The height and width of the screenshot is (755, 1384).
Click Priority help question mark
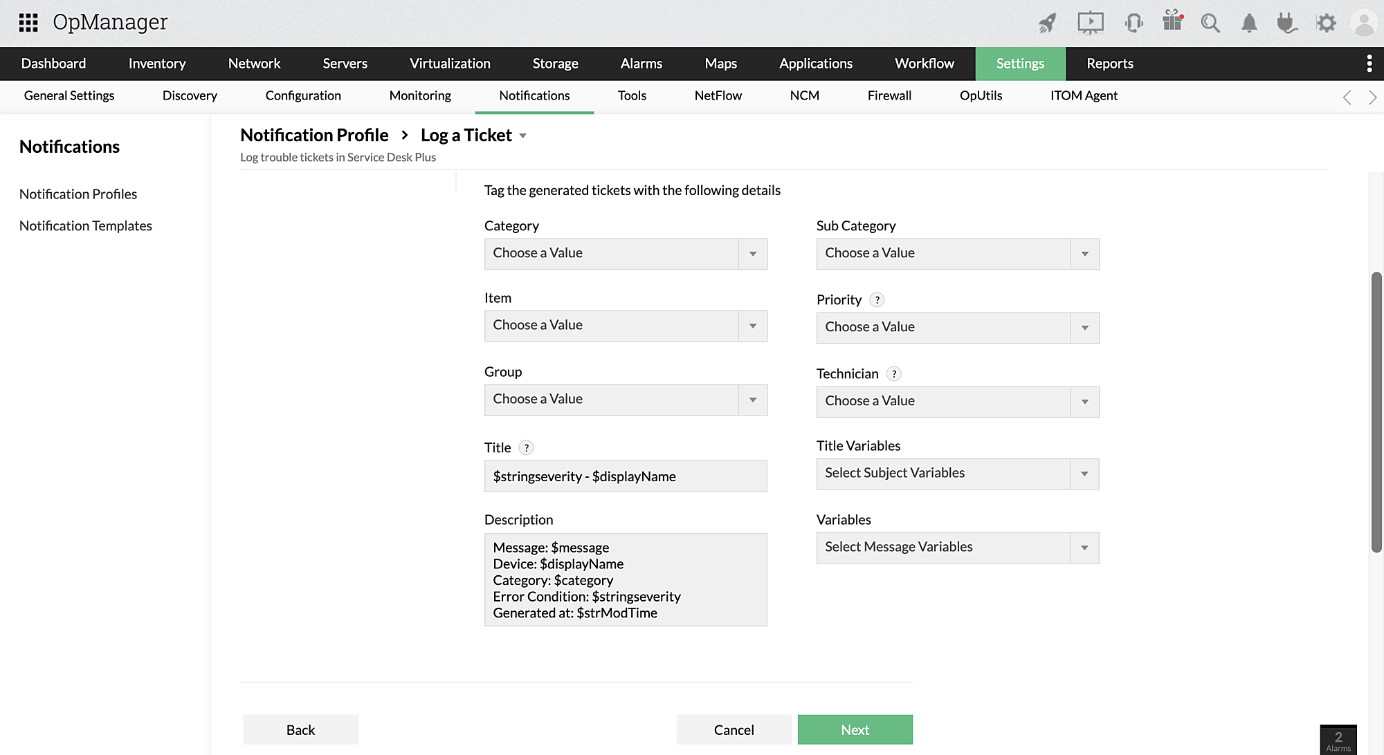tap(877, 300)
